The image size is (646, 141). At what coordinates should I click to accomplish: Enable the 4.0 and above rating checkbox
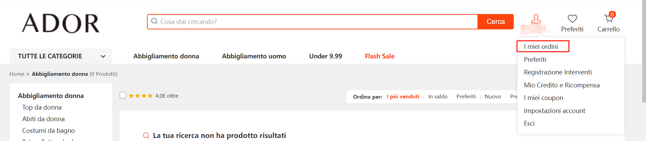click(x=123, y=95)
